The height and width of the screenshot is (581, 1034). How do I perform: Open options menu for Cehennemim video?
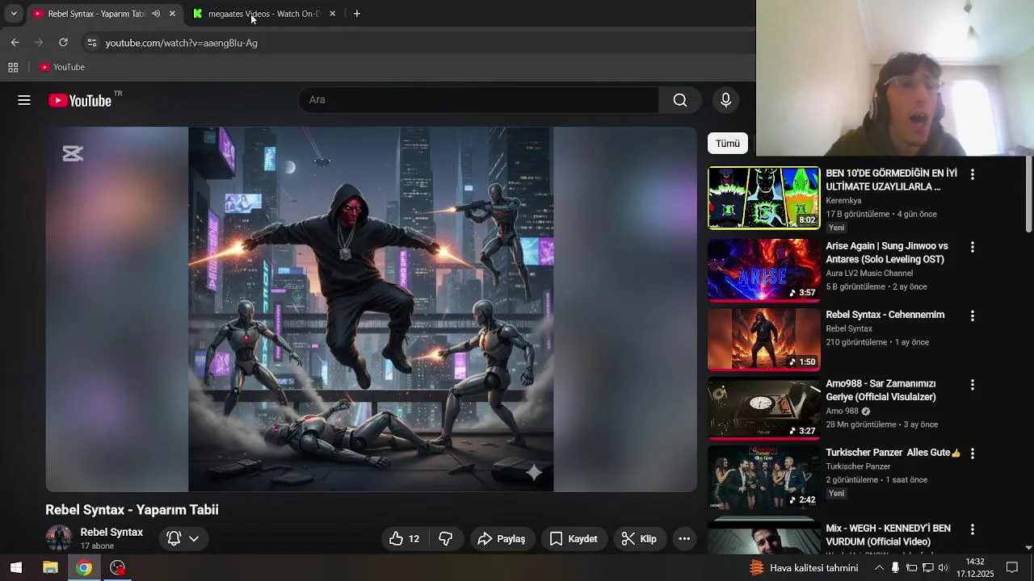click(x=973, y=316)
